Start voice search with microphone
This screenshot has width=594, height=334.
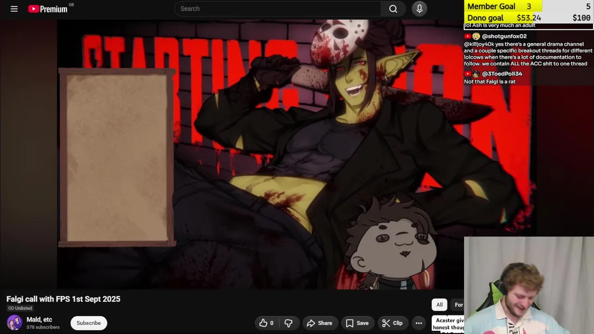[420, 9]
